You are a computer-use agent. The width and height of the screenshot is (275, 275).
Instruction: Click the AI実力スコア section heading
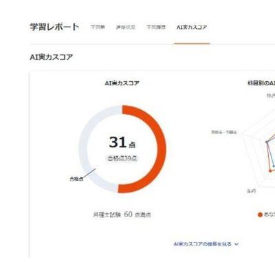(x=52, y=57)
